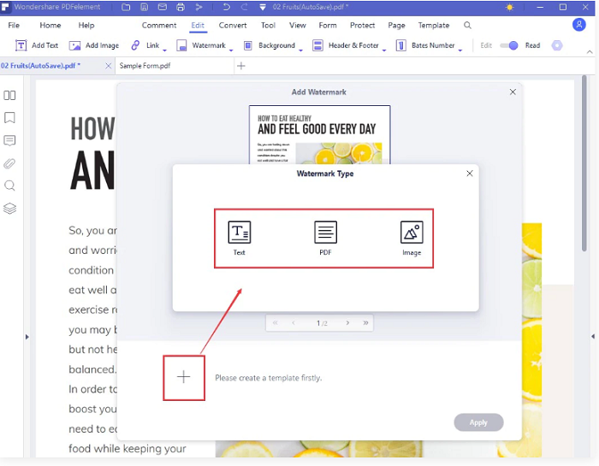Expand the Link dropdown arrow

pos(164,50)
